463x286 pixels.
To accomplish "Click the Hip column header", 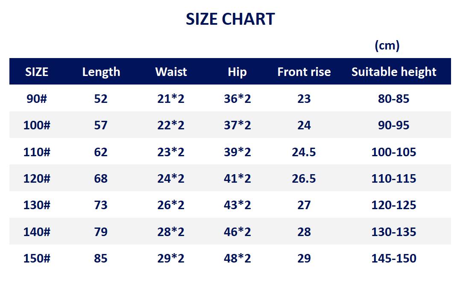I will tap(237, 72).
